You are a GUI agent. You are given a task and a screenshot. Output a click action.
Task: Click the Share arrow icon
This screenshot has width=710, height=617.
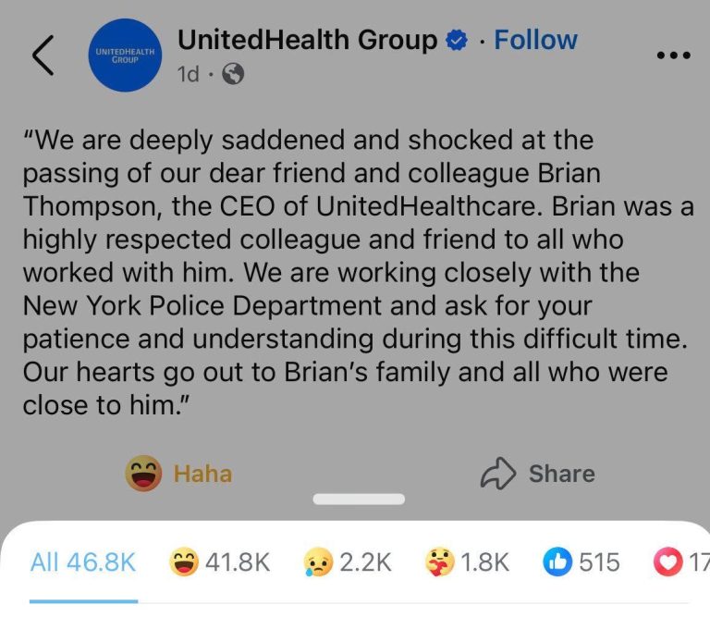(497, 474)
